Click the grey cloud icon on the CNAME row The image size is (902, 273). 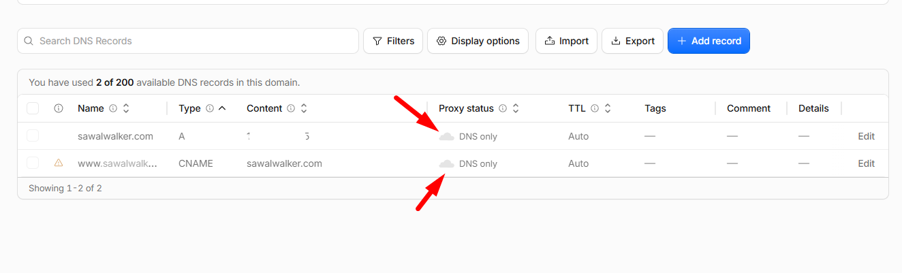click(x=446, y=163)
